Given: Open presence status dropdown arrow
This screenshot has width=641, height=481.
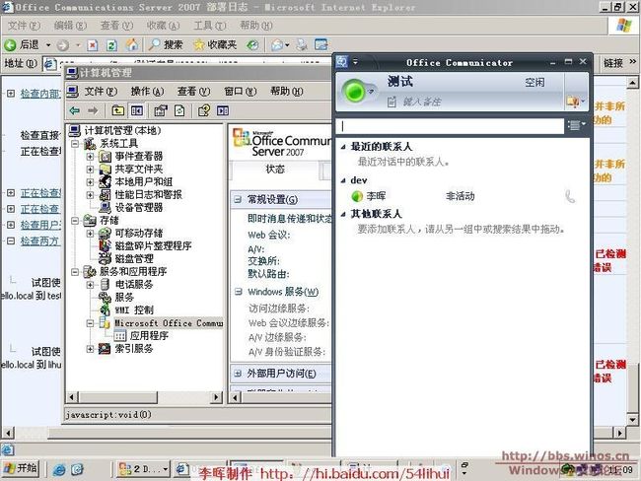Looking at the screenshot, I should (371, 92).
